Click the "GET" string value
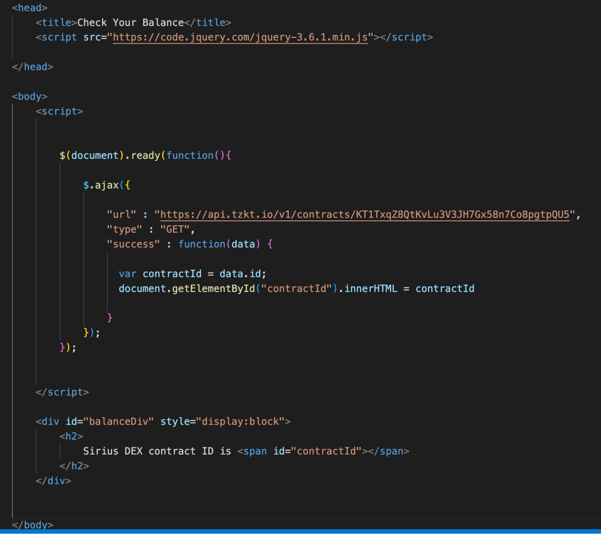601x534 pixels. click(175, 229)
